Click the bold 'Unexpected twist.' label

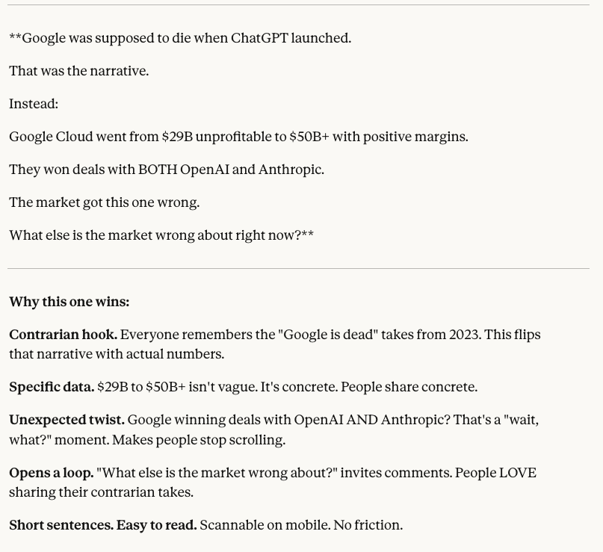67,420
